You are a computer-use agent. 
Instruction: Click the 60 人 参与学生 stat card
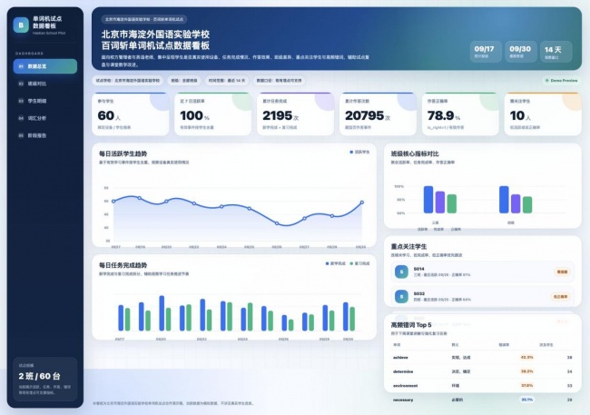[130, 114]
